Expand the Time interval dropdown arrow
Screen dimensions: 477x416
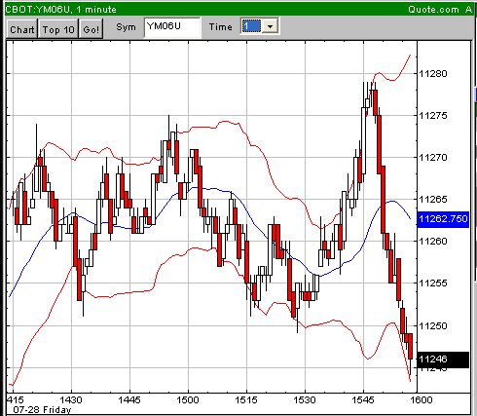click(270, 26)
